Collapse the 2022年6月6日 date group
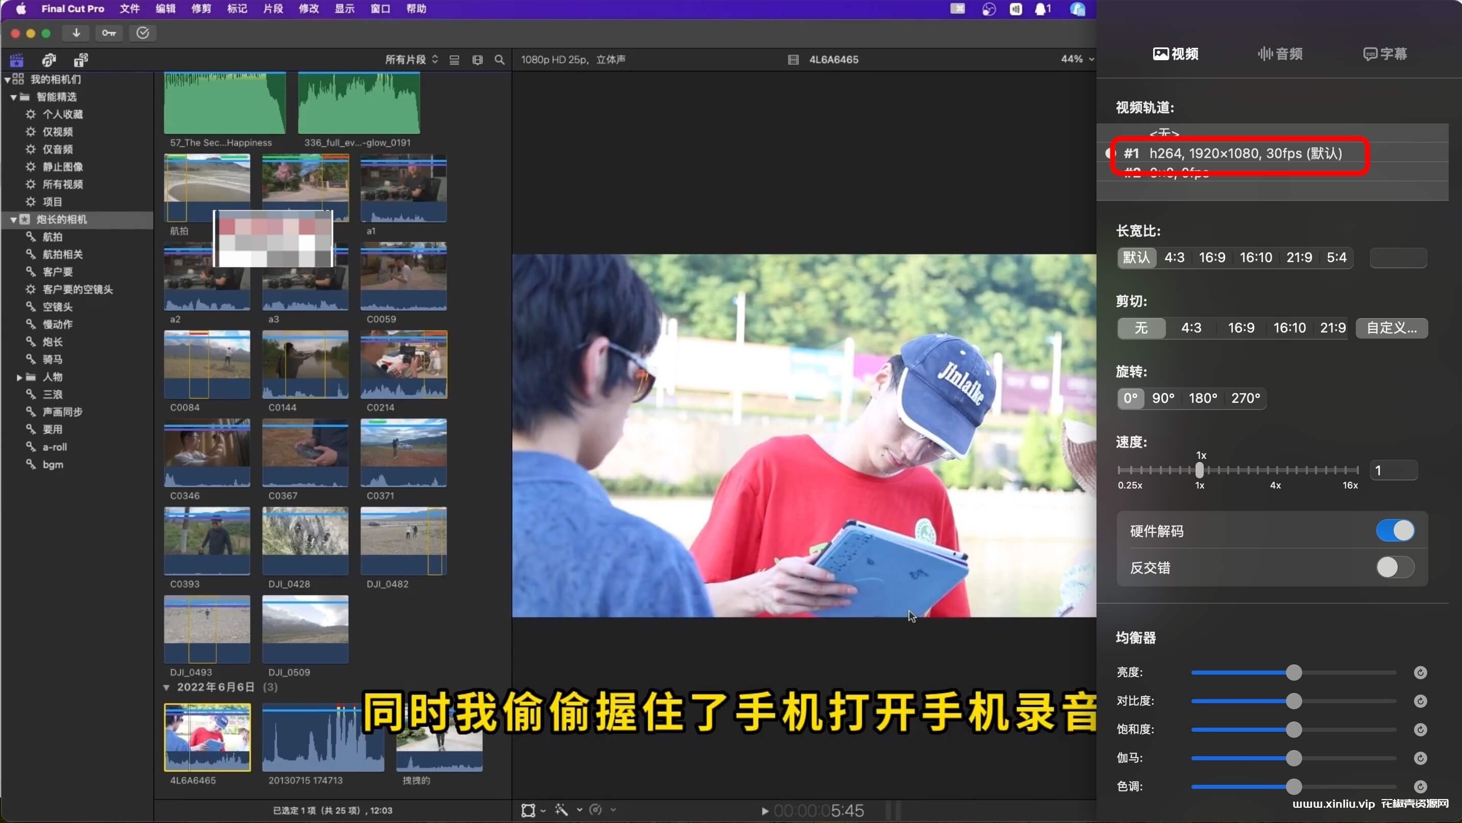Viewport: 1462px width, 823px height. click(166, 687)
